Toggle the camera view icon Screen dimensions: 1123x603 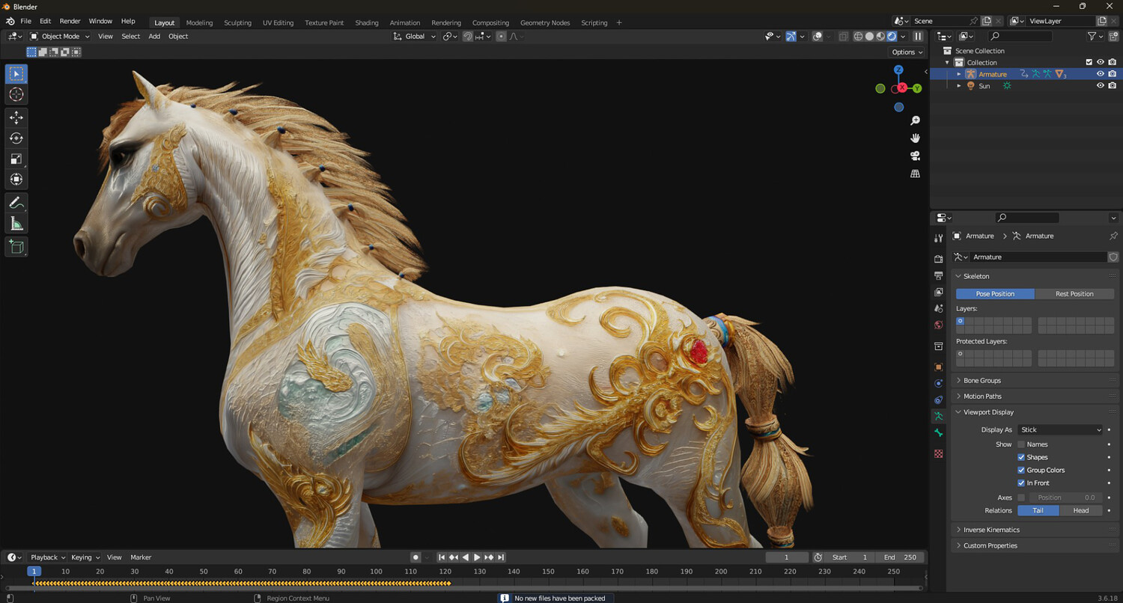click(x=915, y=156)
